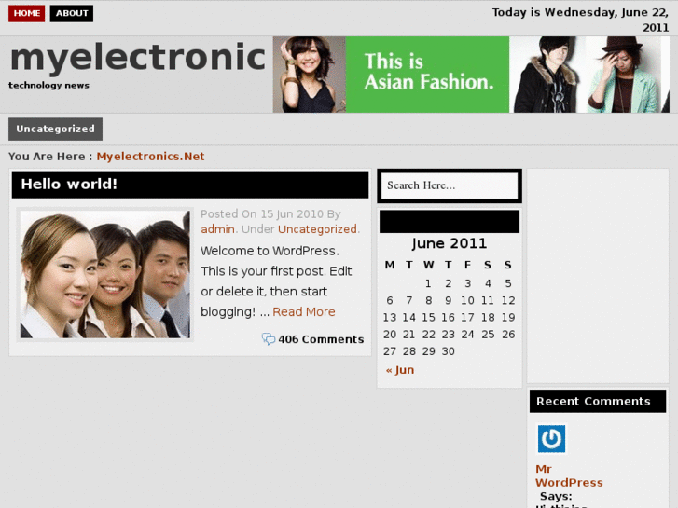Click the Hello world post thumbnail
Viewport: 678px width, 508px height.
click(105, 275)
